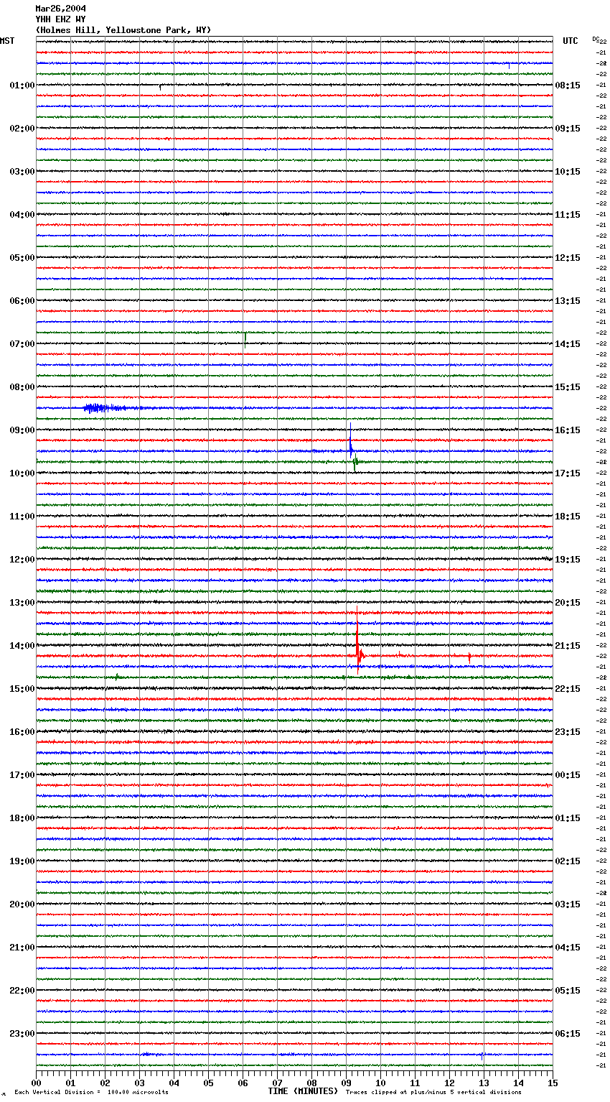Click minute 03 on the bottom axis
The image size is (610, 1102).
[139, 1083]
